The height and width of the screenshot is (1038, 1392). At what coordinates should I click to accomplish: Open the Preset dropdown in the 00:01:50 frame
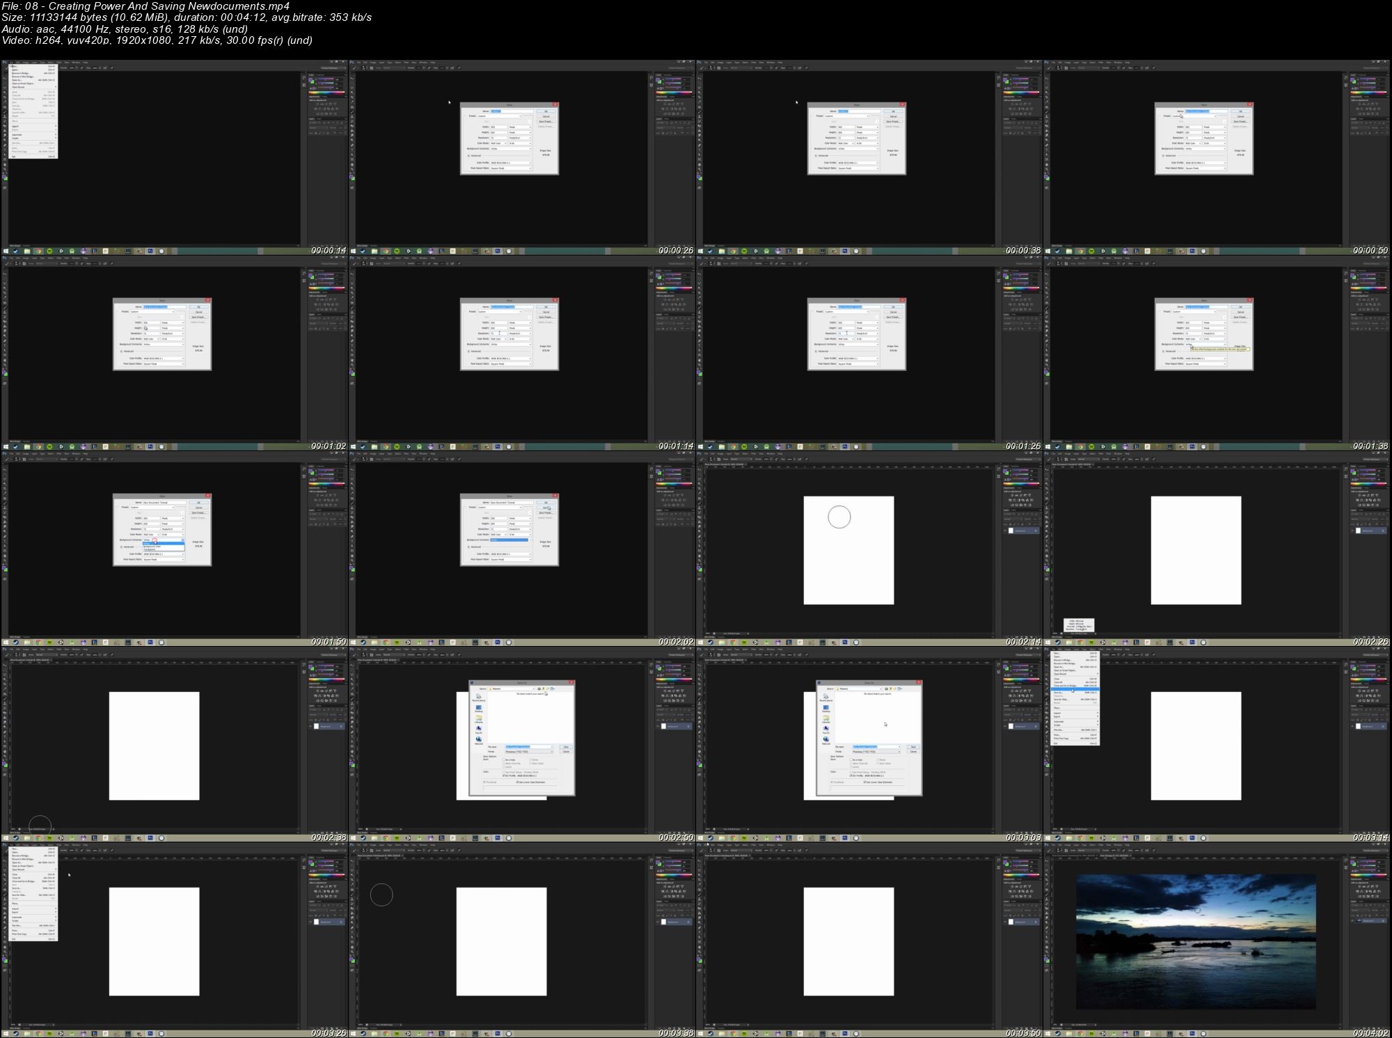click(x=152, y=508)
